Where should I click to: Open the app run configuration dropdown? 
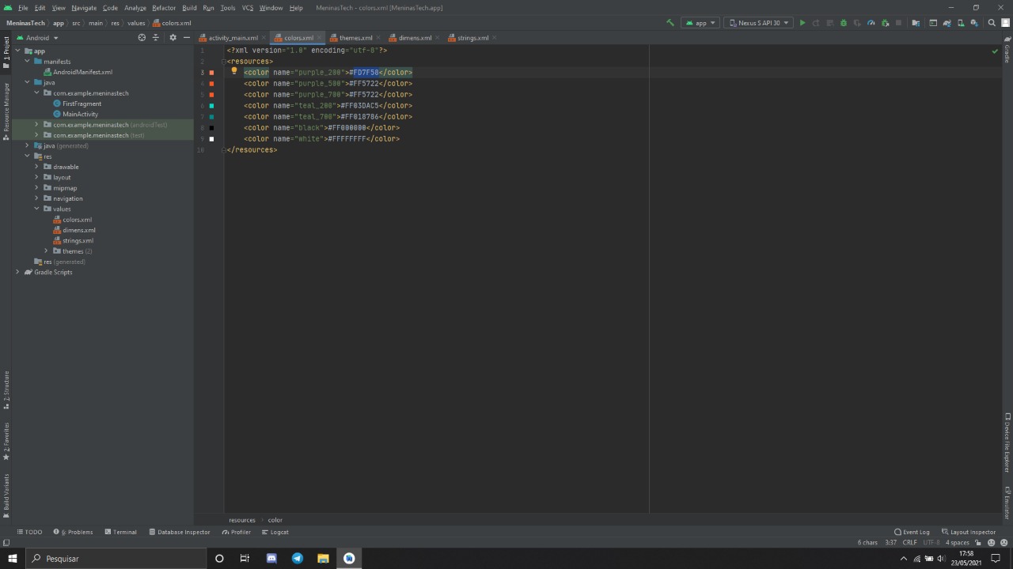click(x=700, y=23)
